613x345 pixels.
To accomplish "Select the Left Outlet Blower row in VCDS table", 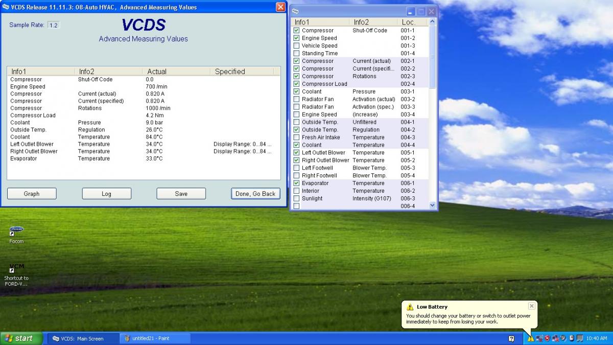I will click(x=144, y=144).
